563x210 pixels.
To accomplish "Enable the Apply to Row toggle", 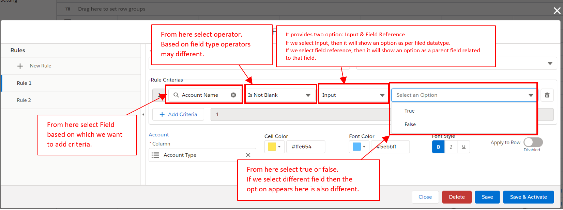I will pyautogui.click(x=533, y=142).
